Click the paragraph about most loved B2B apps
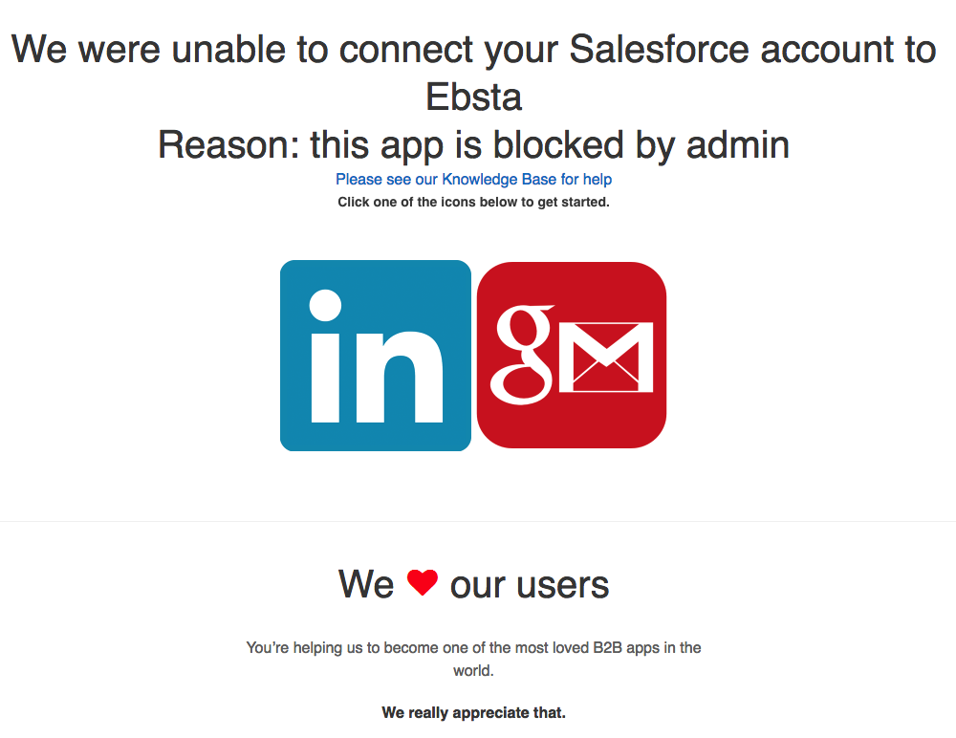956x738 pixels. tap(473, 648)
